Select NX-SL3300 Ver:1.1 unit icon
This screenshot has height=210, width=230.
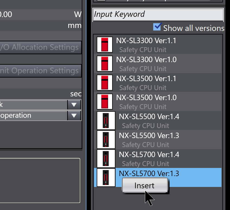point(105,44)
